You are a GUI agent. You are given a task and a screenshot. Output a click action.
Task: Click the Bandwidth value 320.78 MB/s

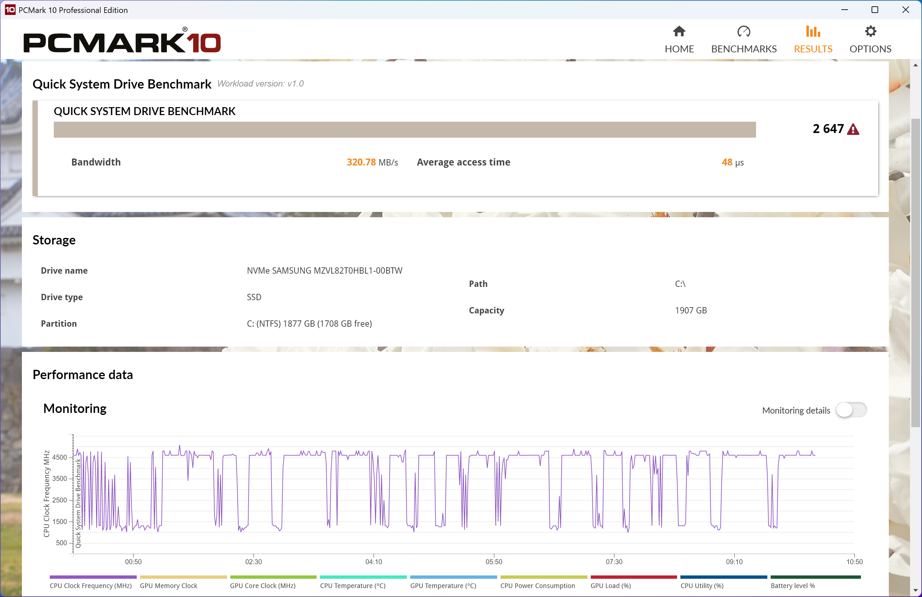(x=372, y=162)
